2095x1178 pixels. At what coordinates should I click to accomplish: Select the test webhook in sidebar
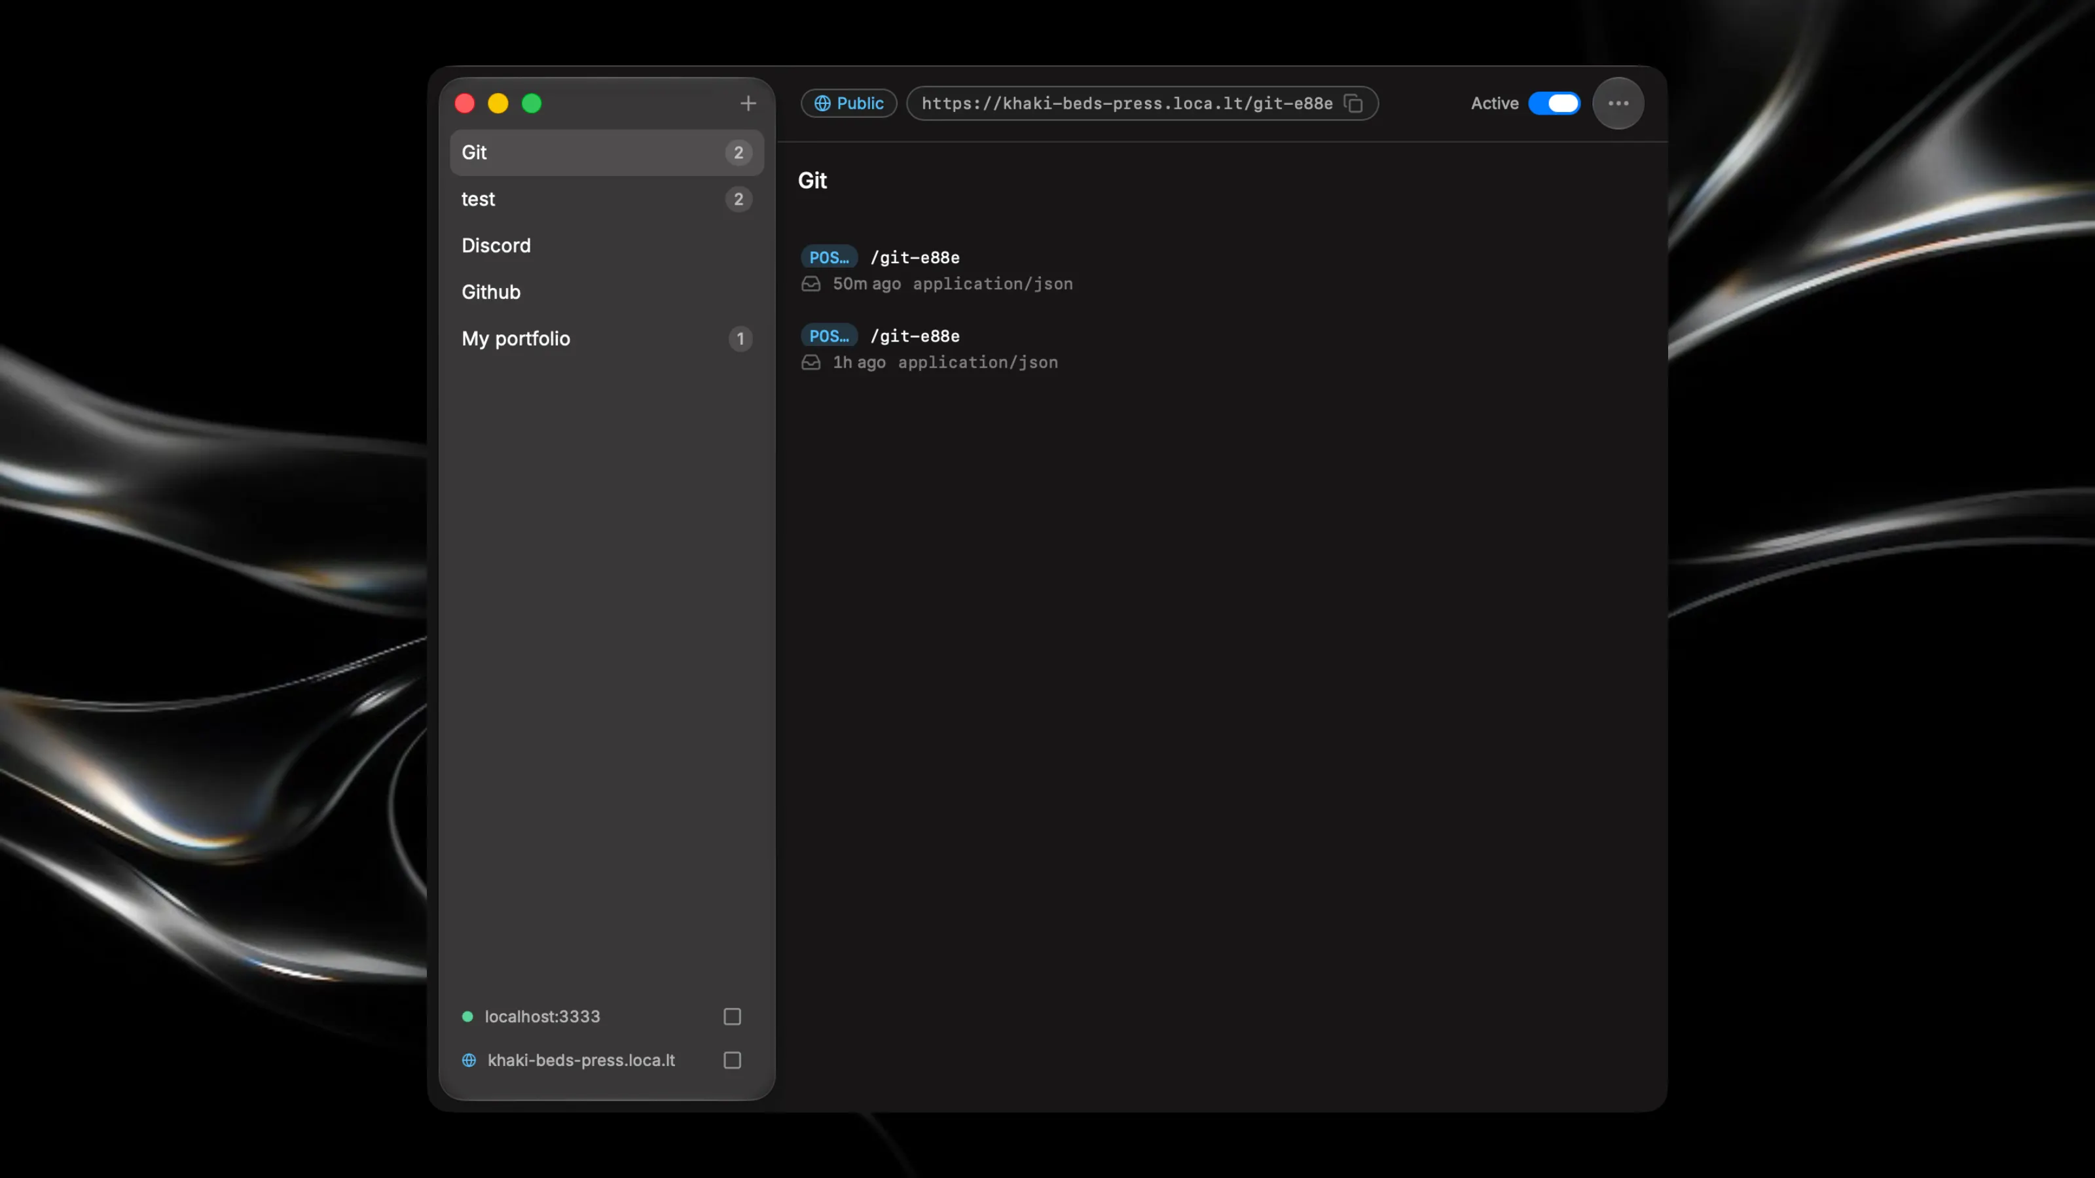click(x=607, y=199)
